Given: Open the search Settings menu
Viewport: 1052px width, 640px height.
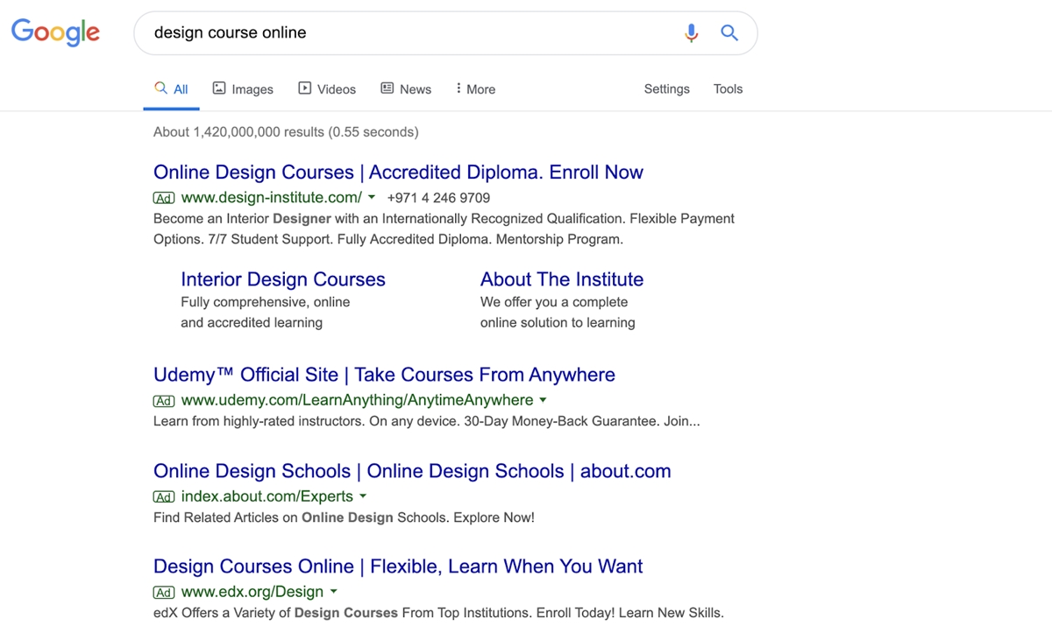Looking at the screenshot, I should click(x=666, y=89).
